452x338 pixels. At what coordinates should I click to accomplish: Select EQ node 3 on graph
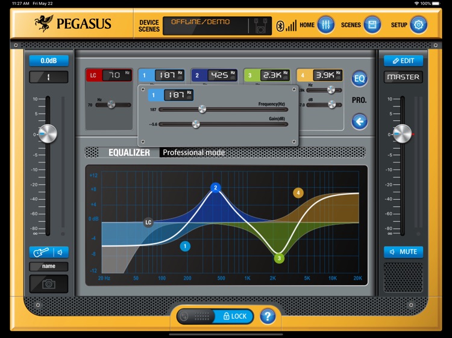pos(279,259)
